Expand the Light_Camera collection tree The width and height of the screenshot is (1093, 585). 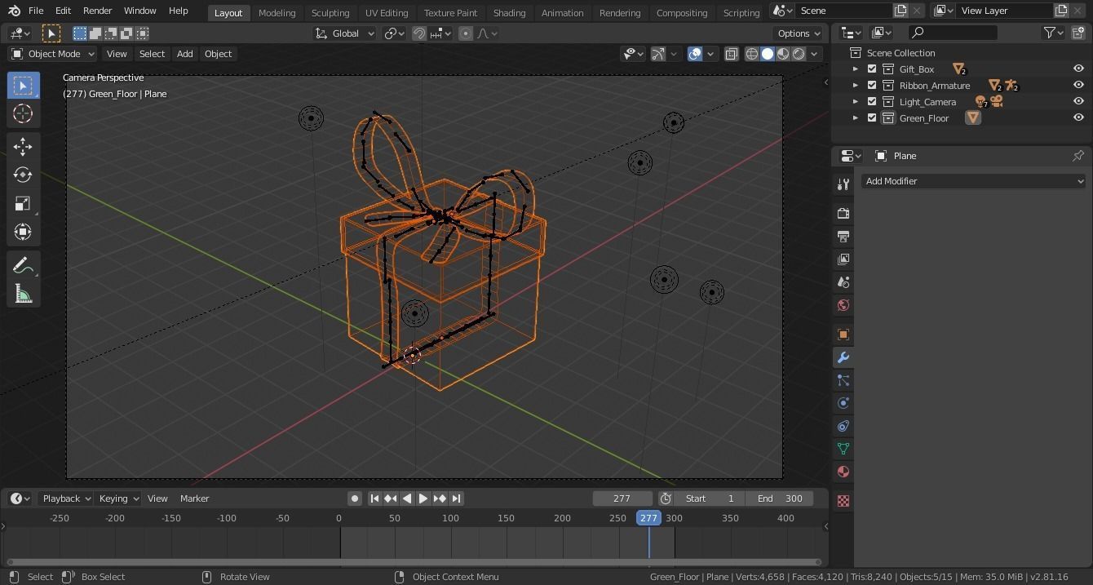click(856, 102)
